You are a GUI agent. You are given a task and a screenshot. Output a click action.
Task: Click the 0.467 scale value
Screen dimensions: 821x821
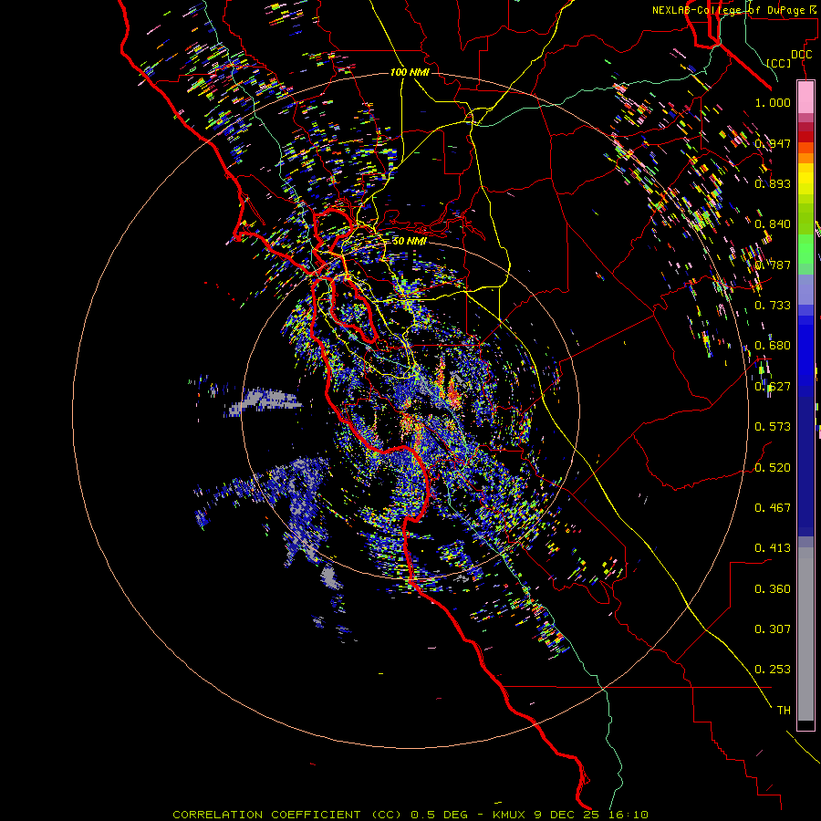[x=773, y=507]
